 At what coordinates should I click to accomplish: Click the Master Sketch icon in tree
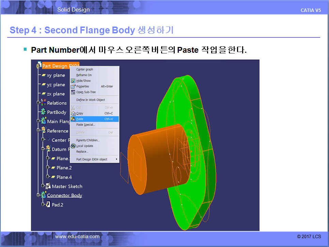pos(48,186)
